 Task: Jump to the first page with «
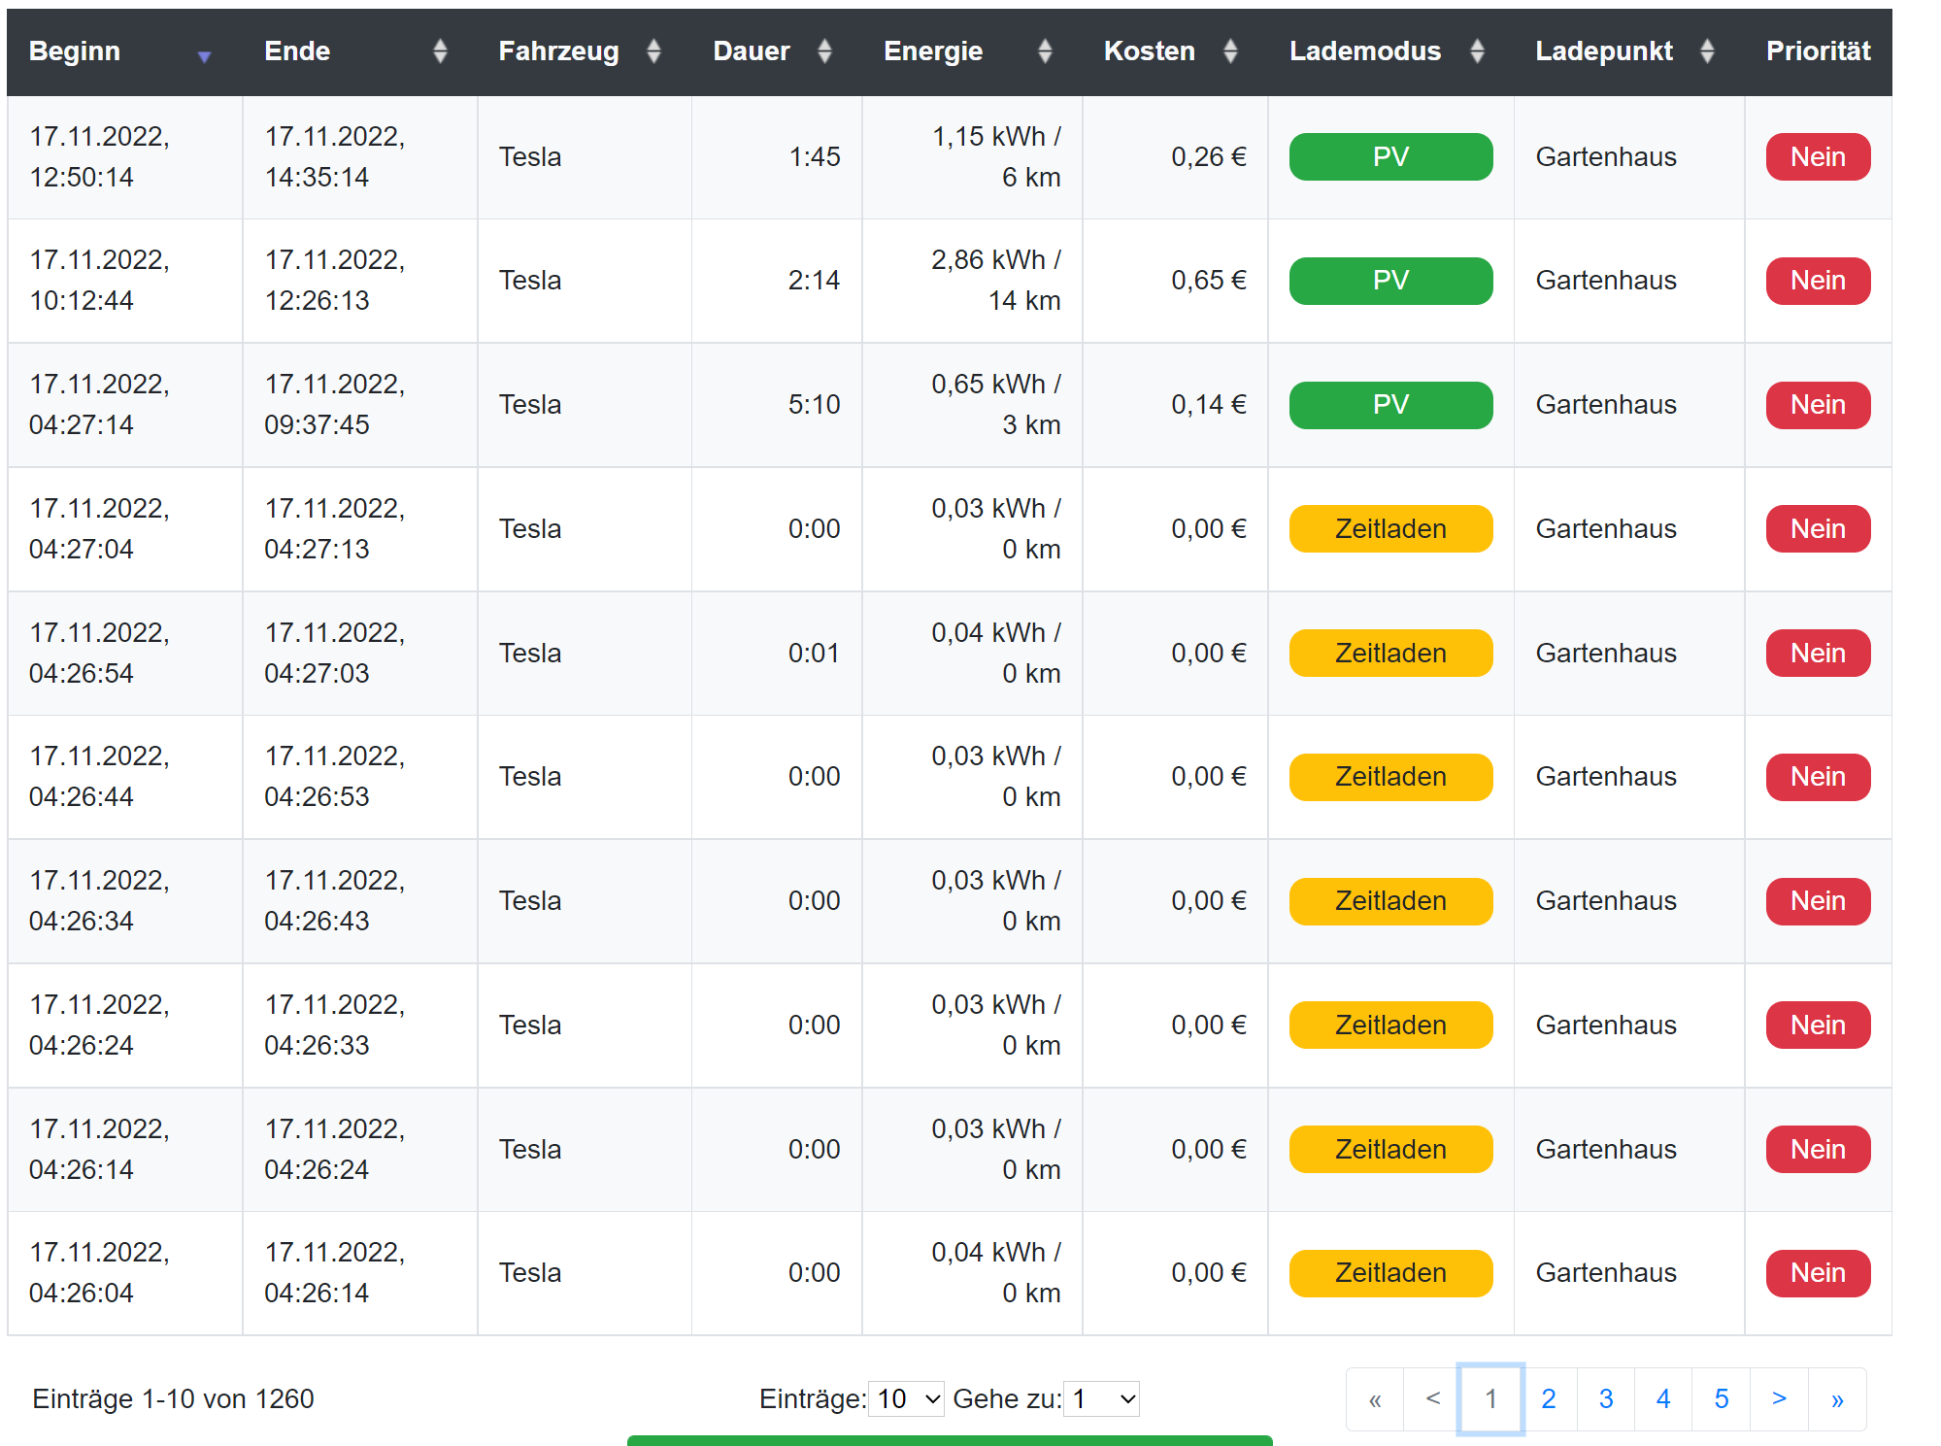(1374, 1398)
